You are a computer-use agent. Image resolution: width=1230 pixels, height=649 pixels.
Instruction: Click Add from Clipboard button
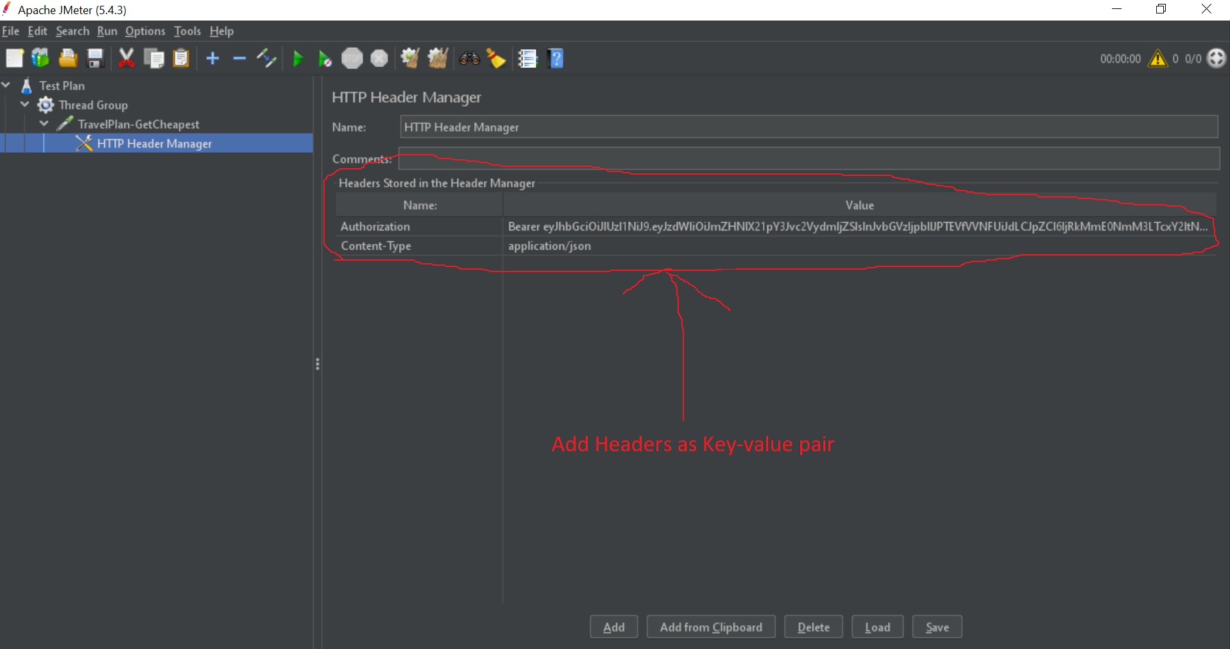point(711,627)
